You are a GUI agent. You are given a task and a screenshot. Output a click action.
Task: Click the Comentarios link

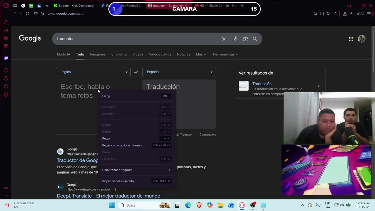208,135
